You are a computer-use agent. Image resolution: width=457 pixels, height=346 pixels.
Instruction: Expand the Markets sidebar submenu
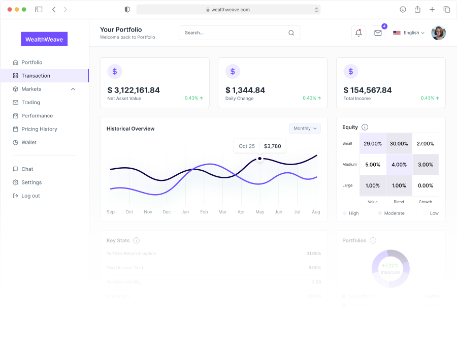(73, 89)
